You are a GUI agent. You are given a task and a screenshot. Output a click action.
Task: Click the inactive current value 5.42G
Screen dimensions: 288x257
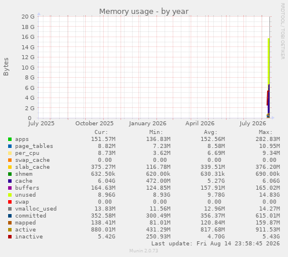(107, 237)
